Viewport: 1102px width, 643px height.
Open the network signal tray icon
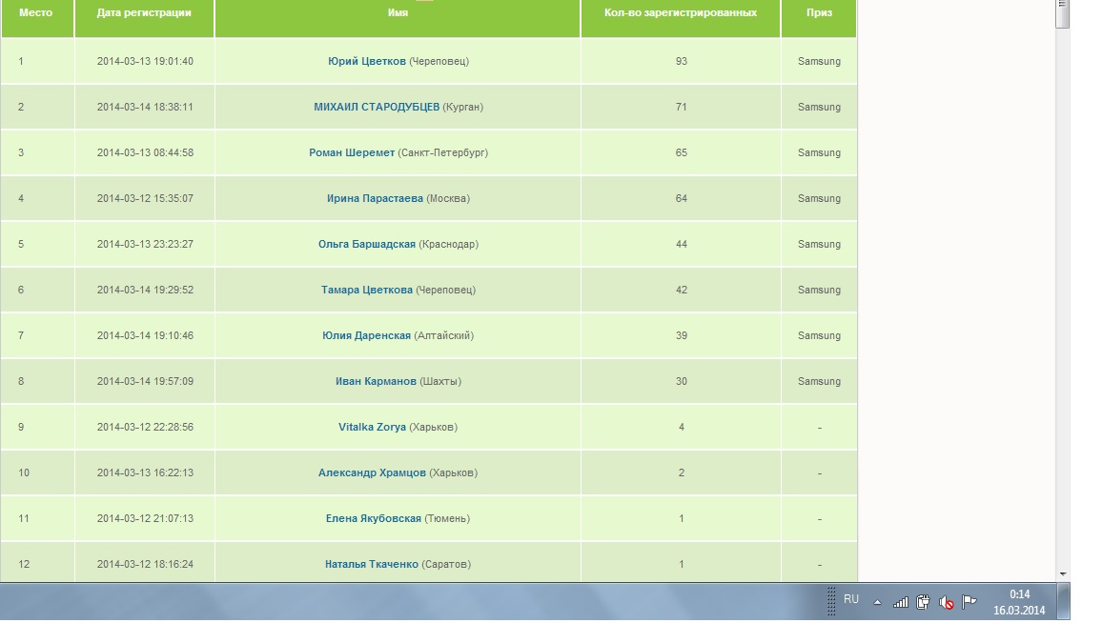pyautogui.click(x=900, y=602)
